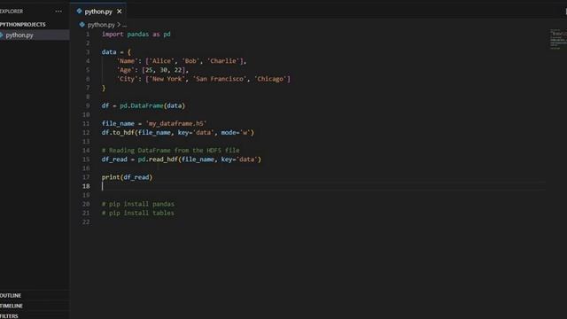This screenshot has width=567, height=319.
Task: Click the '# pip install tables' comment
Action: coord(138,213)
